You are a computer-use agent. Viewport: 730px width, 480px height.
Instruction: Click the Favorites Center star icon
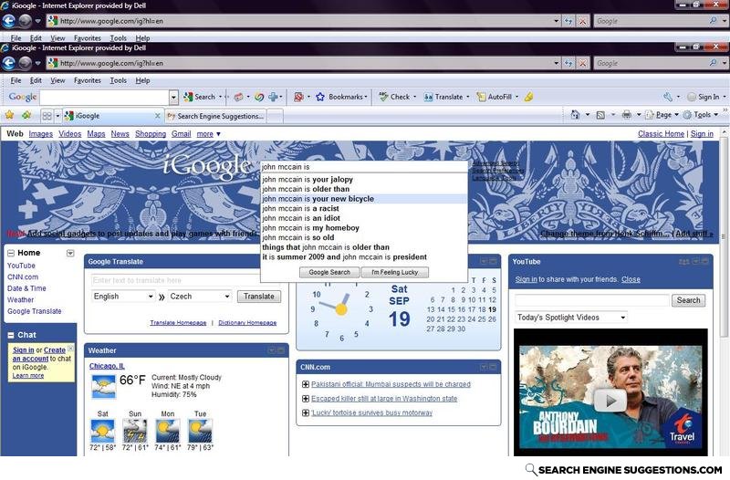[9, 115]
